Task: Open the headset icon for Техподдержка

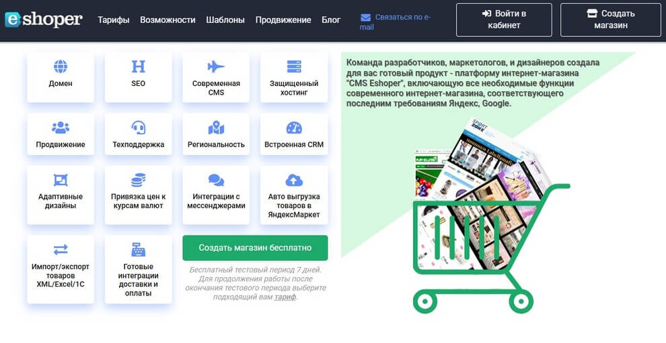Action: [138, 128]
